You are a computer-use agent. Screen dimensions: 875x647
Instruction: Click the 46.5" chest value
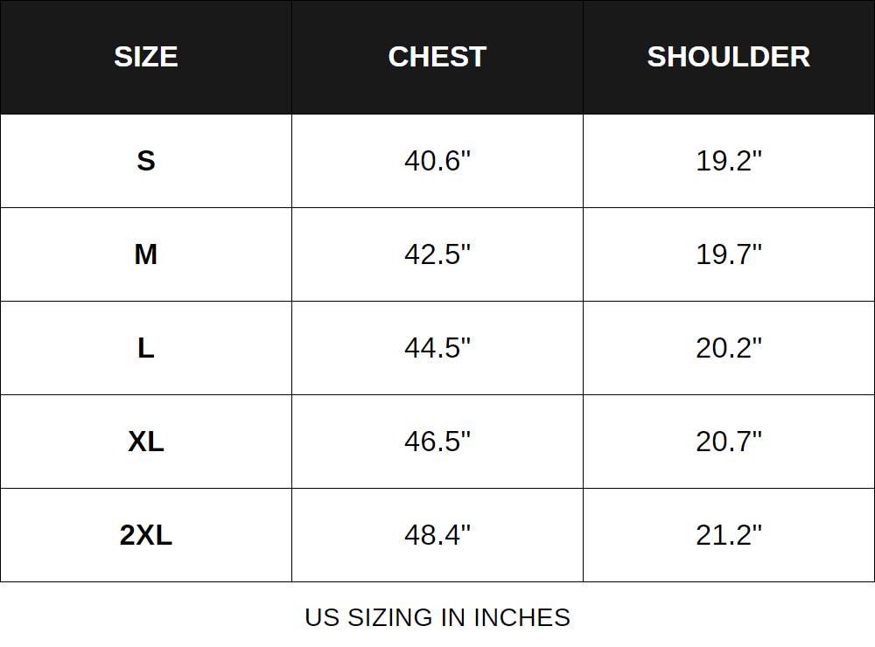point(437,442)
